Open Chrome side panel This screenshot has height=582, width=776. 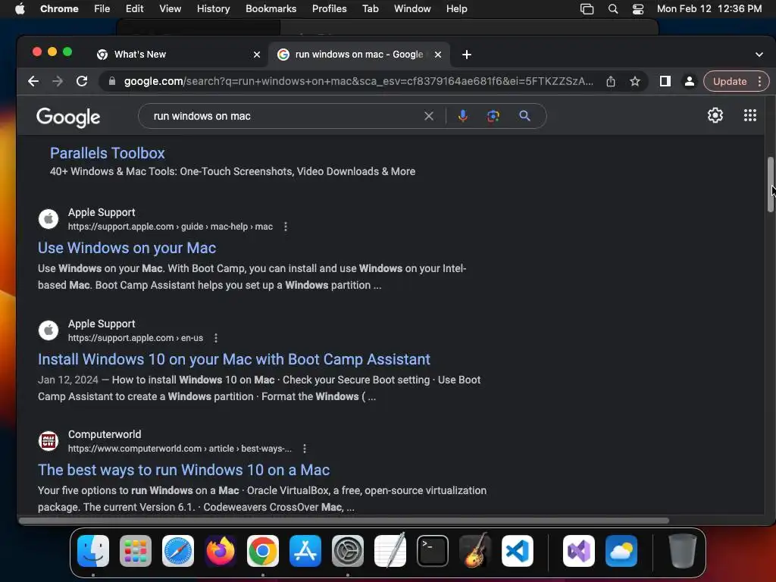point(665,81)
